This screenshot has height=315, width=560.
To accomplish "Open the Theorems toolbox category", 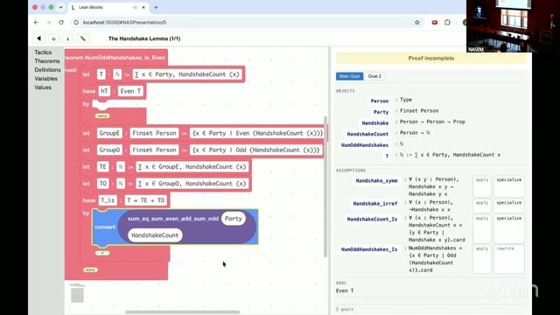I will [47, 61].
